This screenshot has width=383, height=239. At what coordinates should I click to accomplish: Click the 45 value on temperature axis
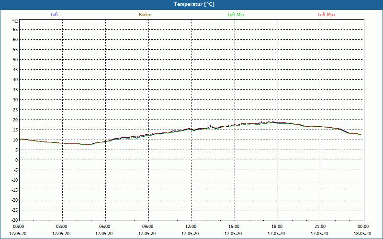tap(15, 70)
